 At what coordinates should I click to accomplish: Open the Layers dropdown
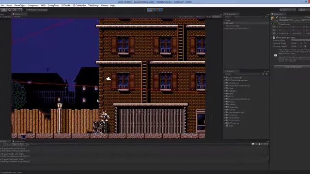287,10
